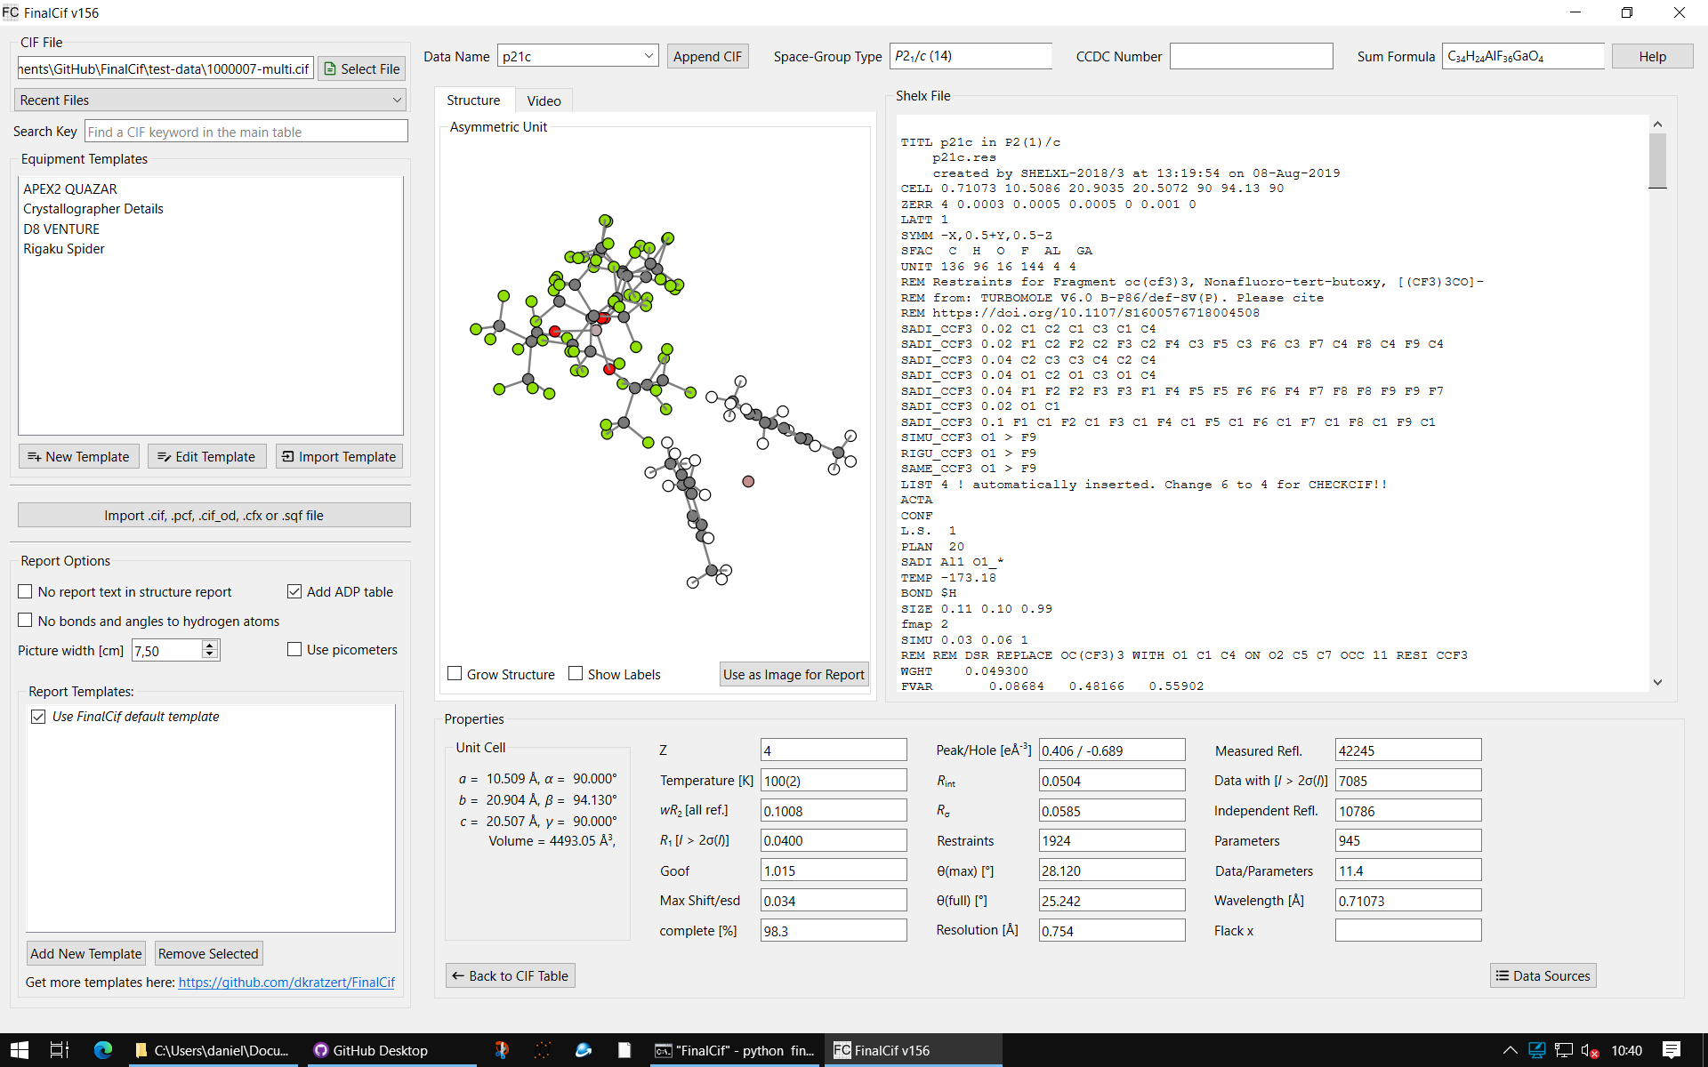Increase Picture width with stepper arrow
This screenshot has width=1708, height=1067.
point(210,646)
